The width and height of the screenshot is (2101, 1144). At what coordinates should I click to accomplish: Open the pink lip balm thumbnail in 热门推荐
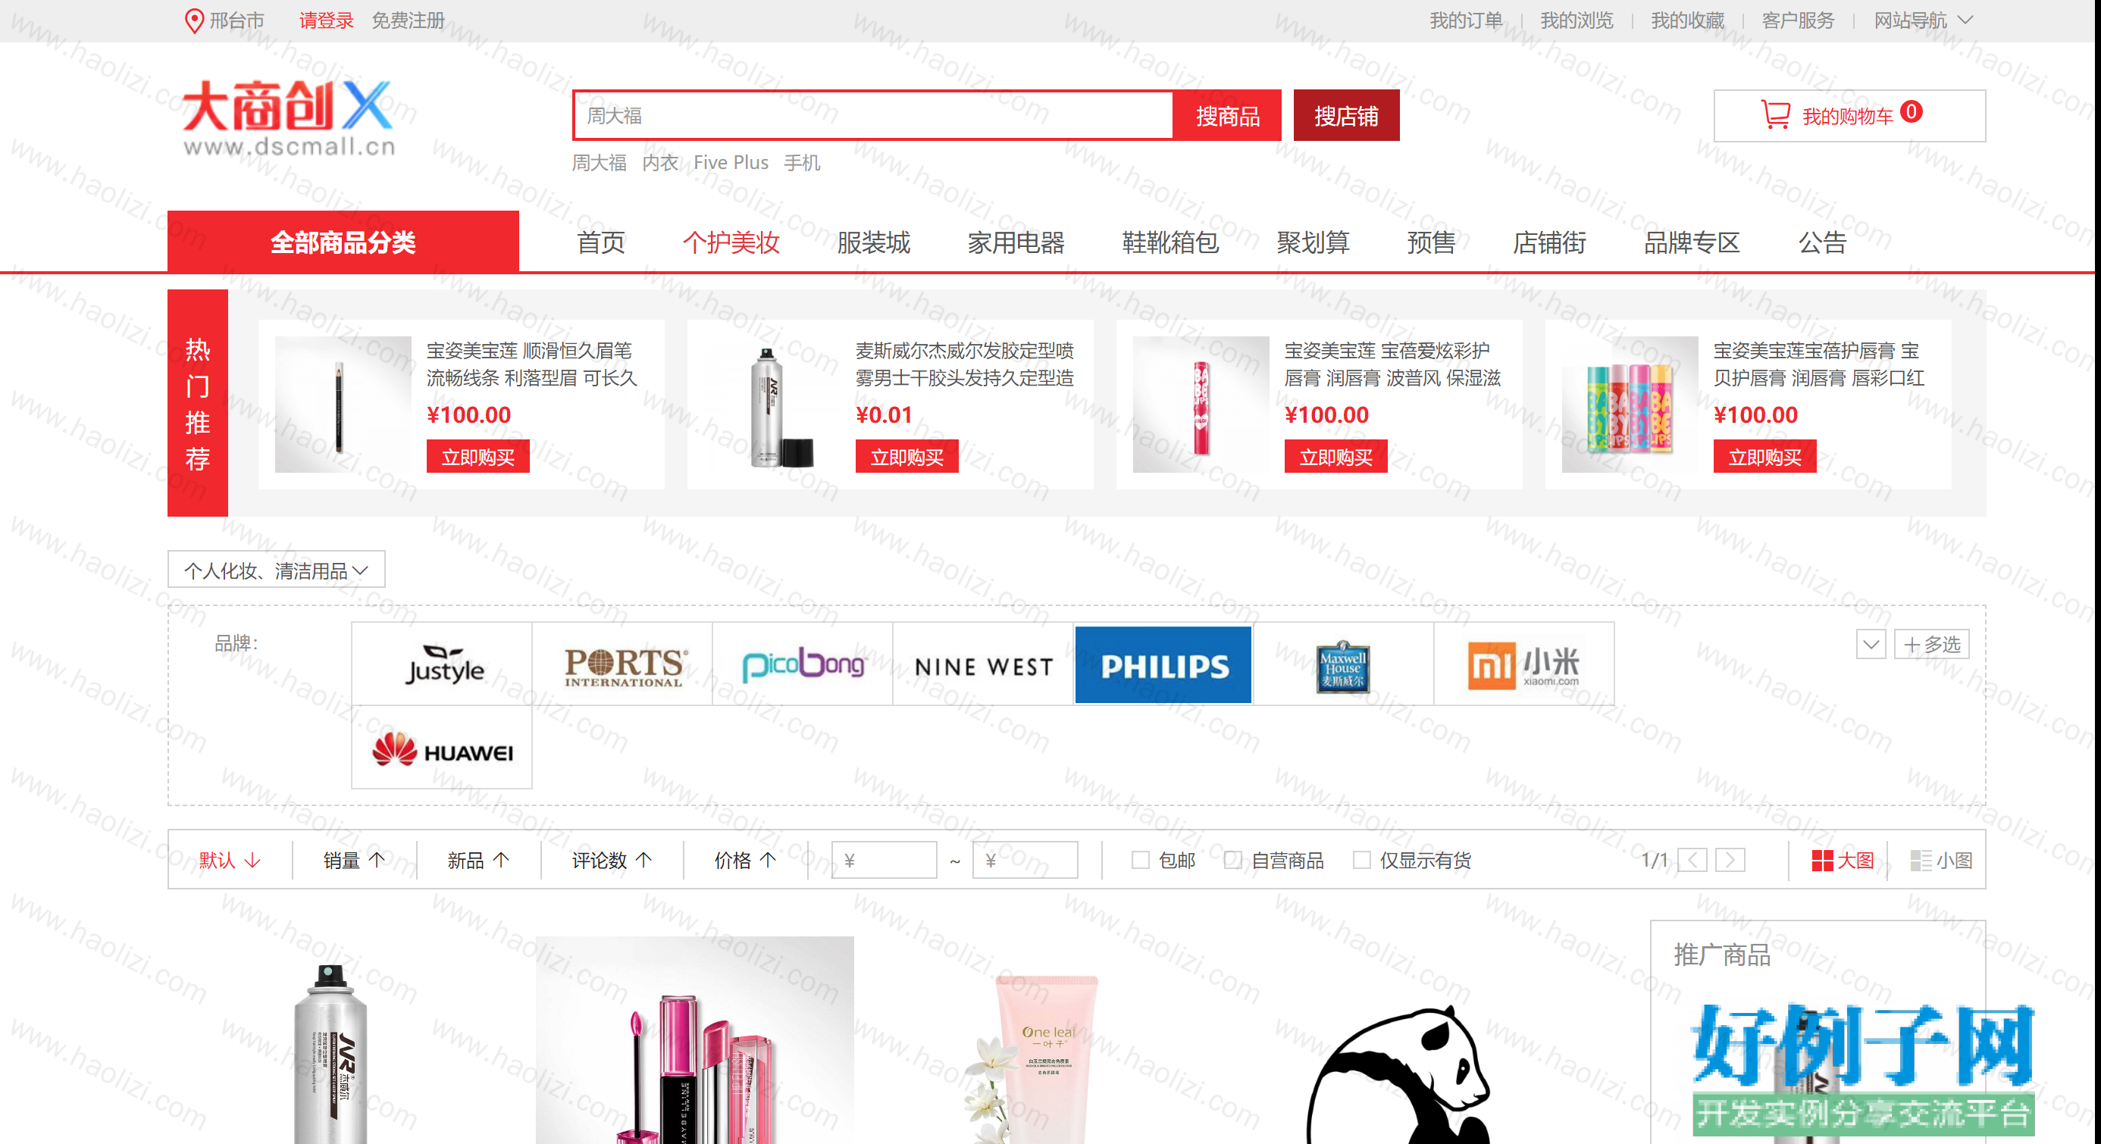pos(1201,405)
